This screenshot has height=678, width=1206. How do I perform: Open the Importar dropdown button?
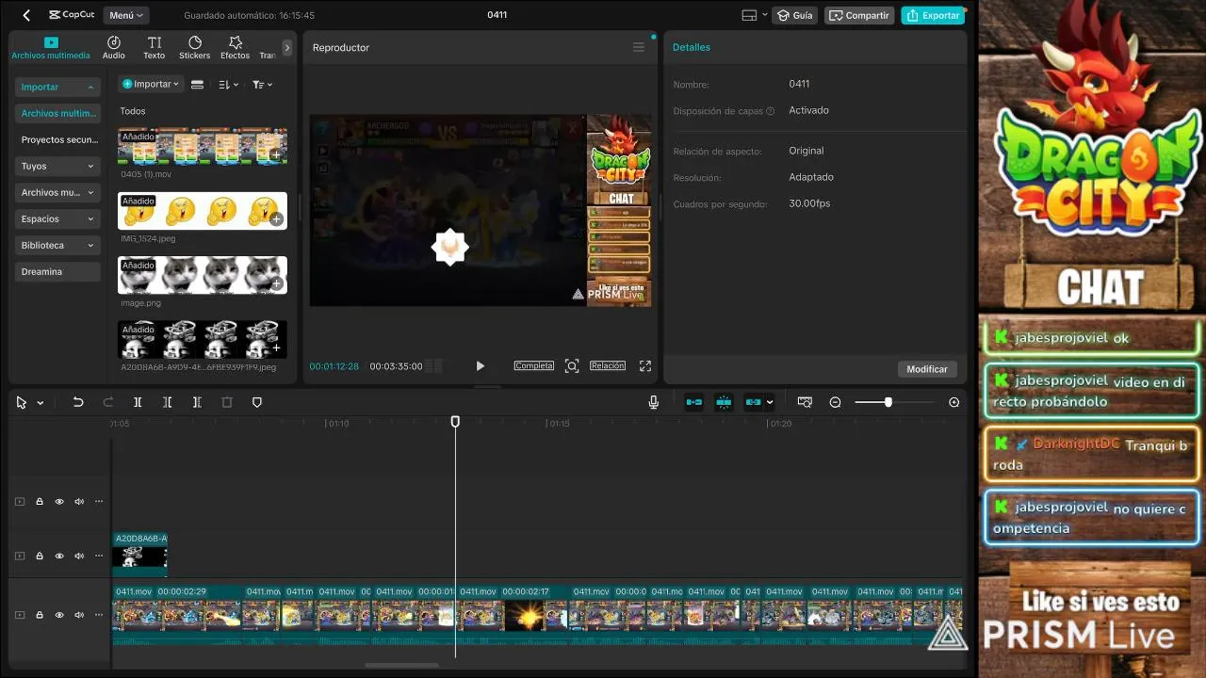(150, 84)
